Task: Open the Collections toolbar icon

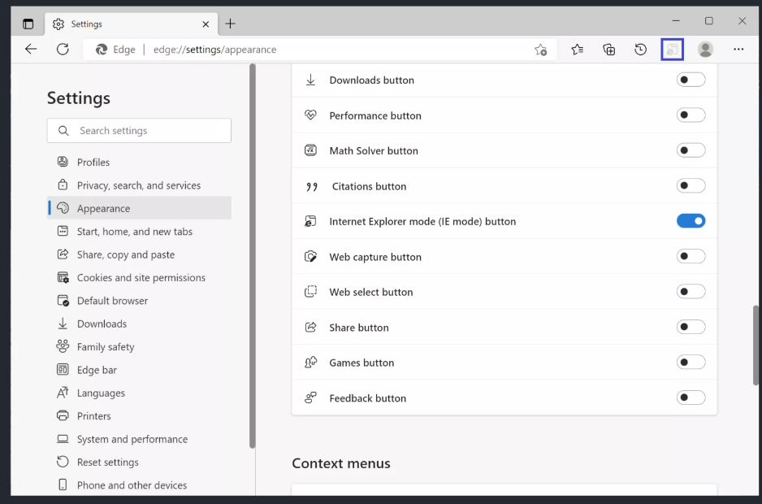Action: 608,50
